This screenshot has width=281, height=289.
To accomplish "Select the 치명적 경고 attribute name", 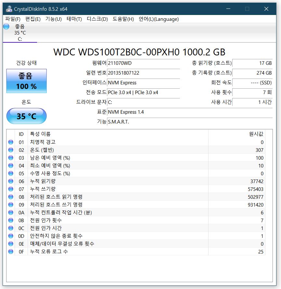I will tap(43, 142).
